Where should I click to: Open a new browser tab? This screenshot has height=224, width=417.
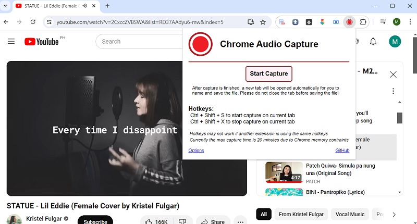tap(107, 6)
